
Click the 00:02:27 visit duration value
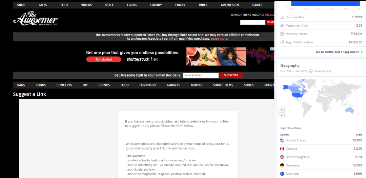356,42
